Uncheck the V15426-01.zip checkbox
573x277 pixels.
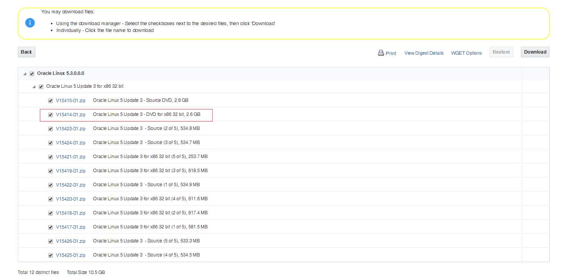[x=51, y=241]
